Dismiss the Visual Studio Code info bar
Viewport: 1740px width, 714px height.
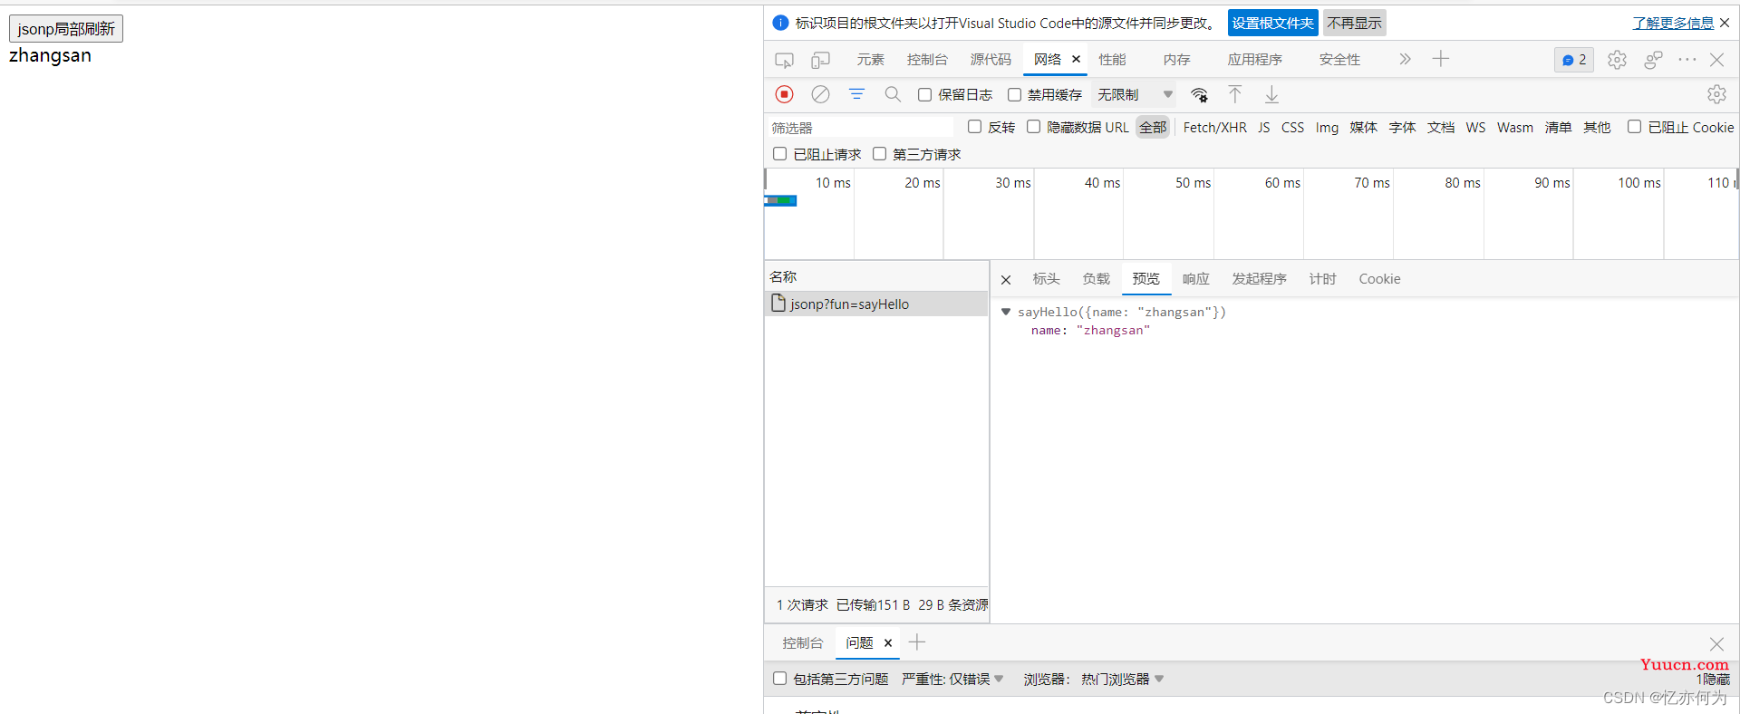pos(1725,23)
